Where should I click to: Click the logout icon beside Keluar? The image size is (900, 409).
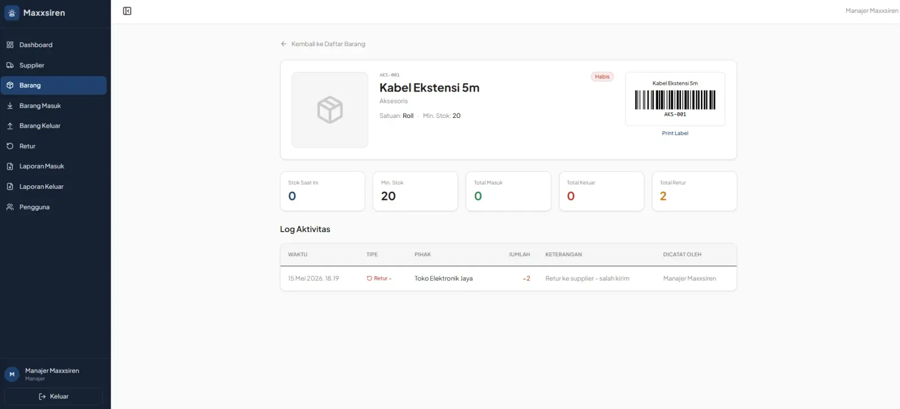click(42, 397)
